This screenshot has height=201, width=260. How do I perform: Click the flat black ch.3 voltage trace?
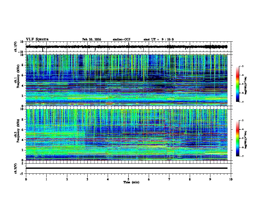pyautogui.click(x=126, y=168)
